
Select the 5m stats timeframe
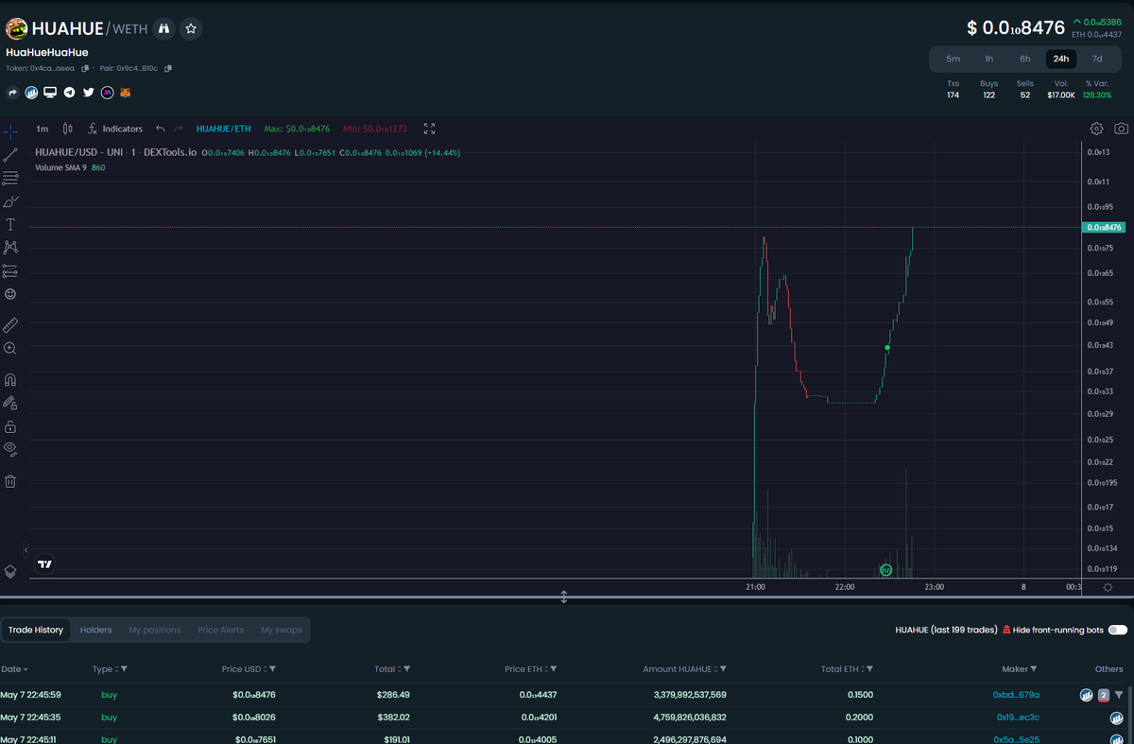click(953, 59)
